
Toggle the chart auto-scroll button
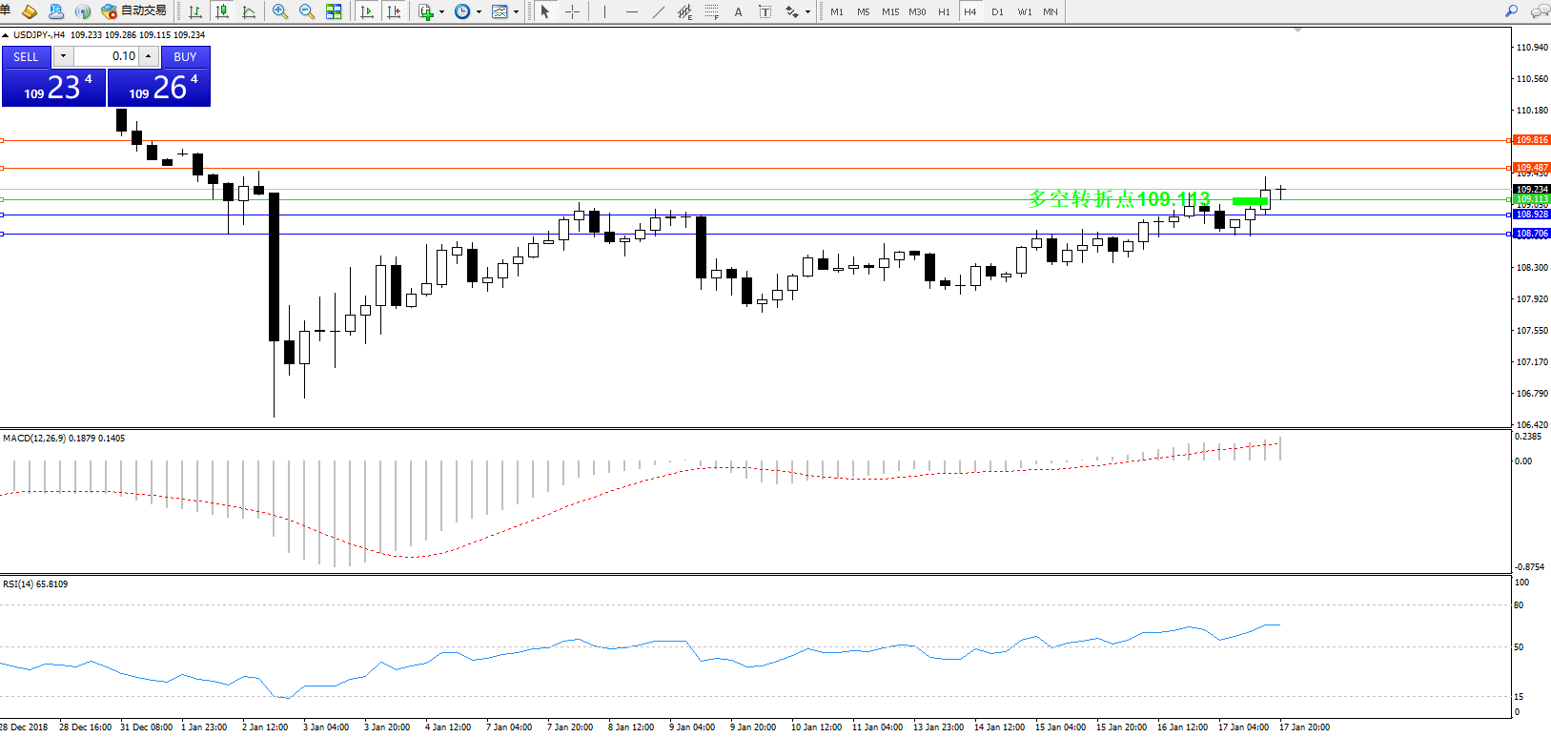367,11
